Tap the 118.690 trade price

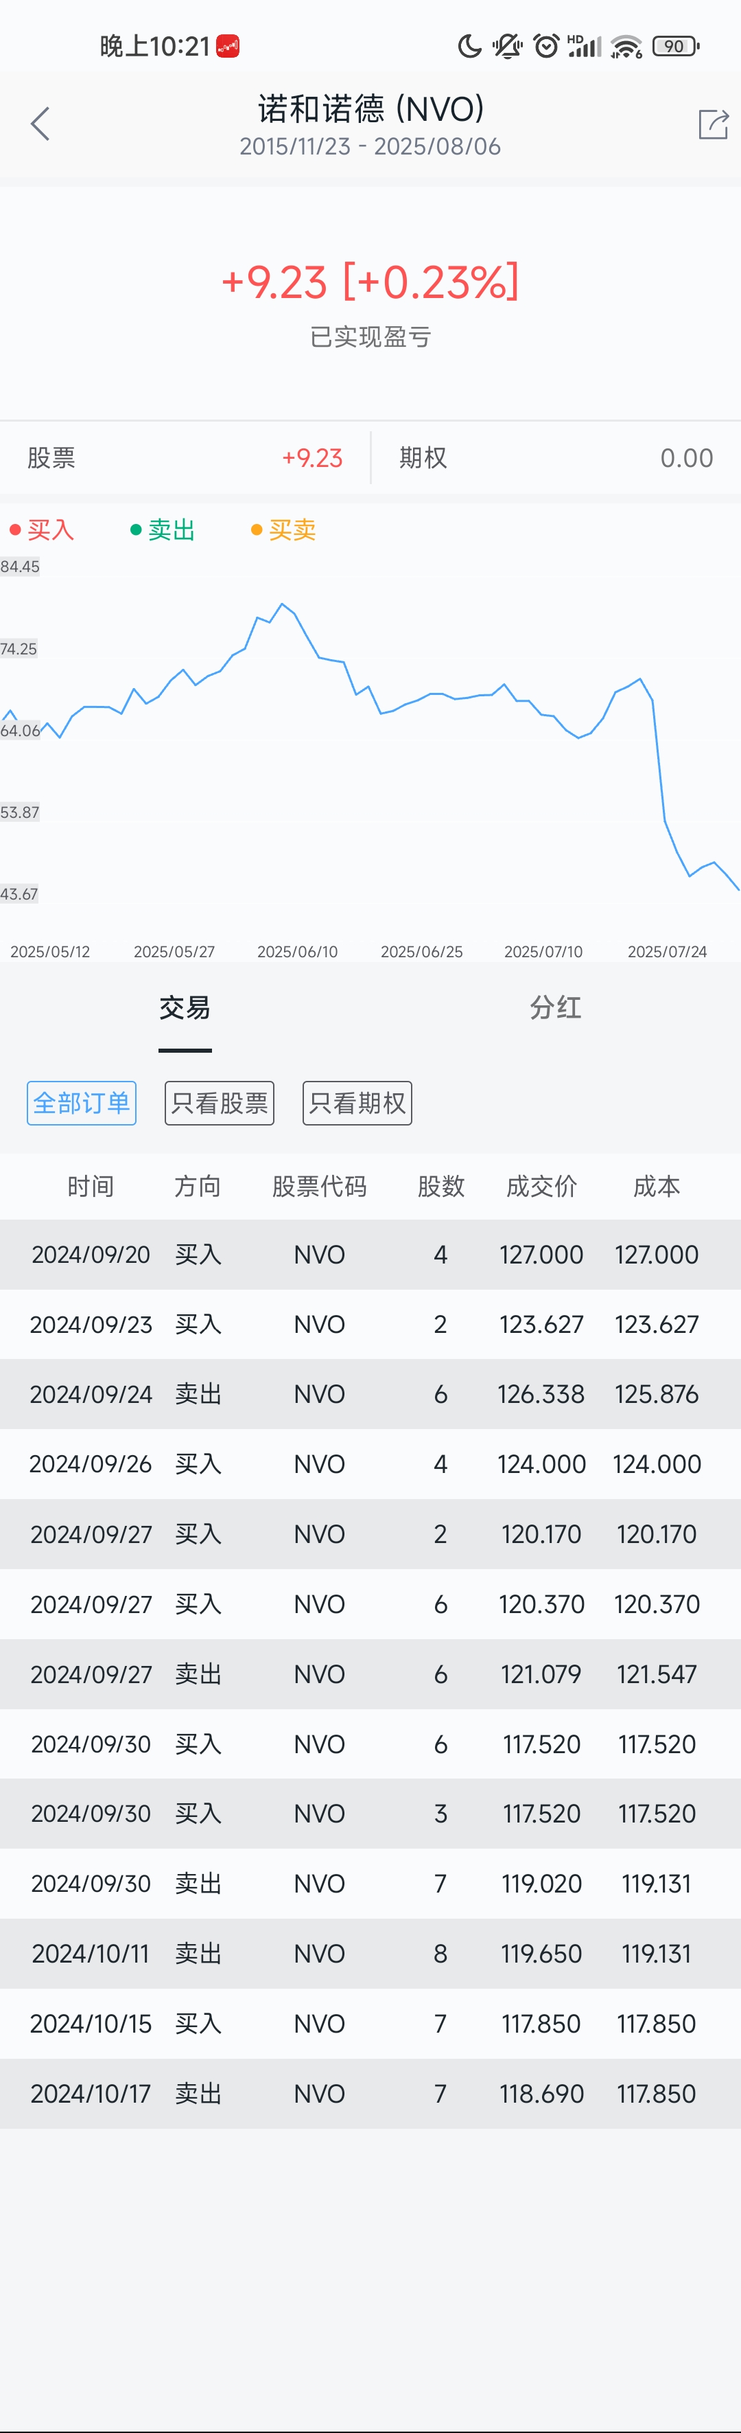(542, 2093)
